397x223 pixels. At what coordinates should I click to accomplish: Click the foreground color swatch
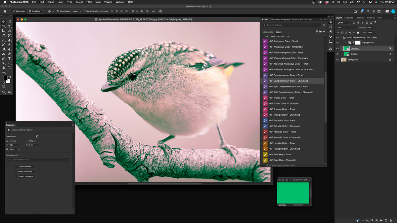tap(5, 78)
